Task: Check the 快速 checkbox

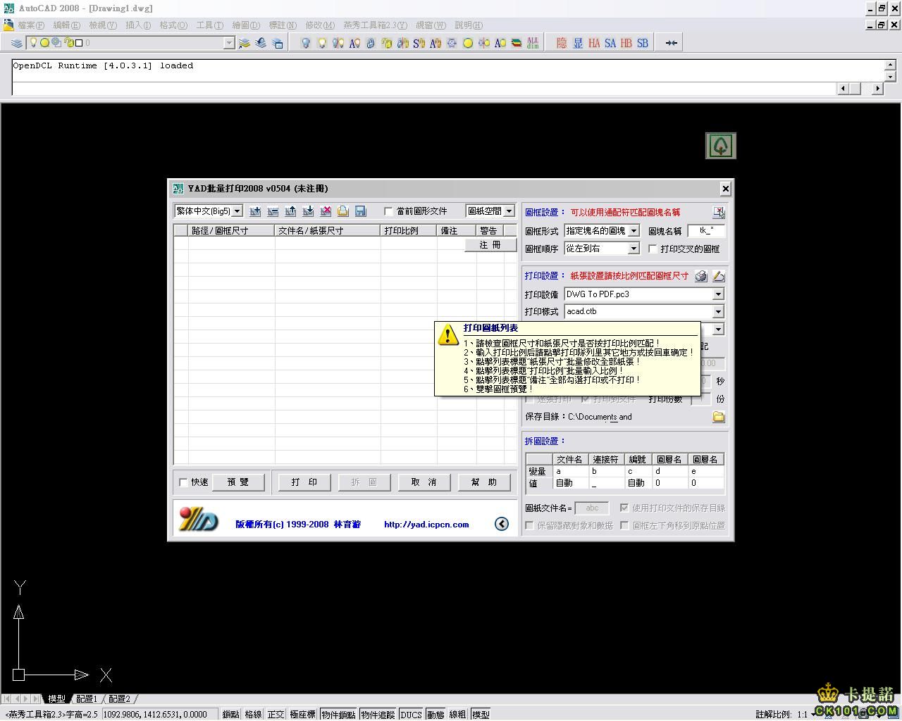Action: point(184,482)
